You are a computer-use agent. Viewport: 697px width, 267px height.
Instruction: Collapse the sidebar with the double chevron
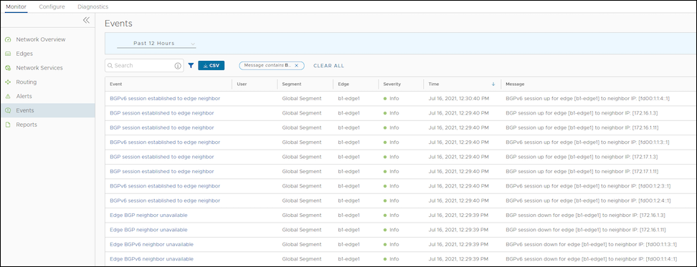[86, 21]
